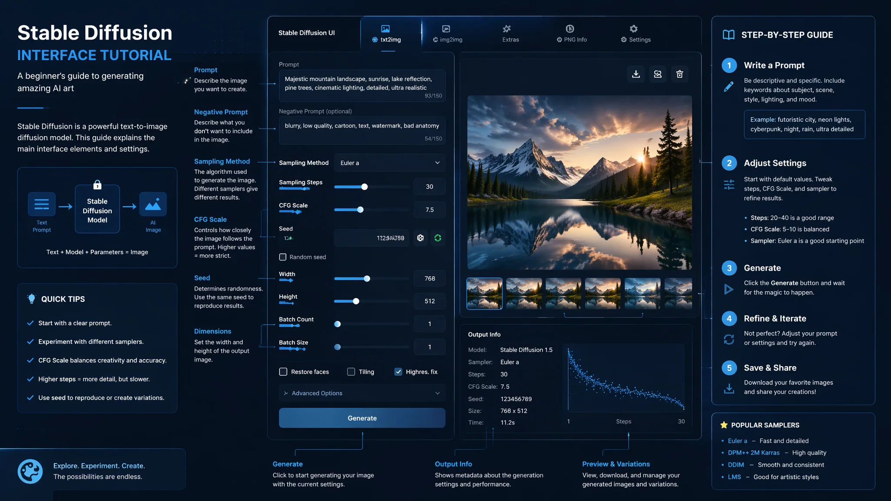Screen dimensions: 891x501
Task: Open the Extras tab
Action: (510, 35)
